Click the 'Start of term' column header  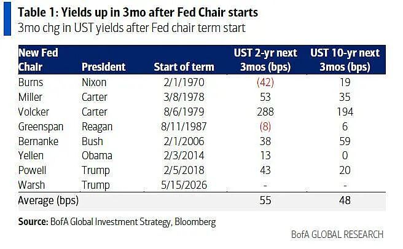click(x=184, y=67)
